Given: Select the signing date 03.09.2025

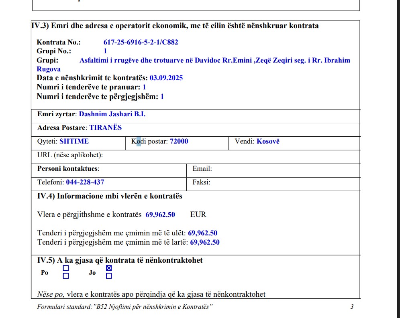Looking at the screenshot, I should click(x=166, y=78).
